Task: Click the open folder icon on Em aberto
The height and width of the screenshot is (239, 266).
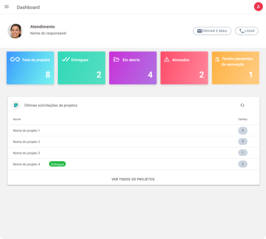Action: [116, 59]
